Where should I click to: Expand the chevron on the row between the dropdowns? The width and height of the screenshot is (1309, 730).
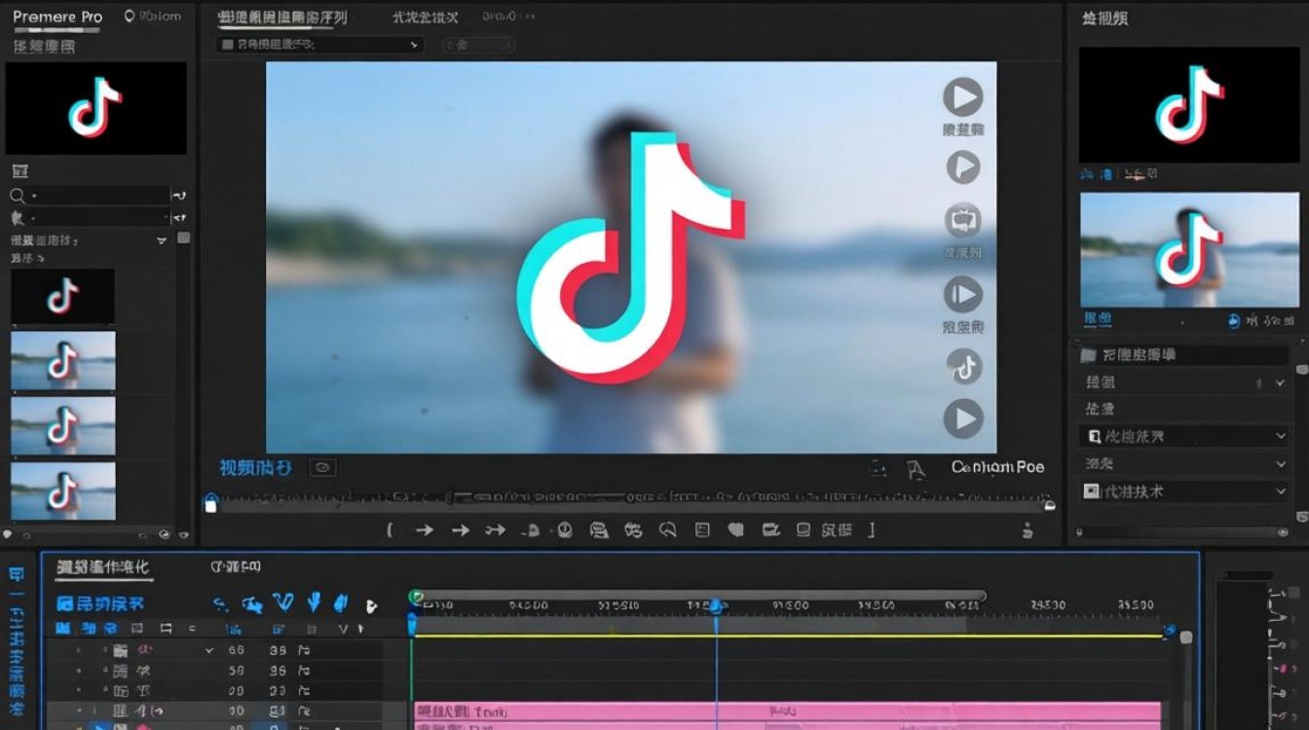[x=1281, y=464]
